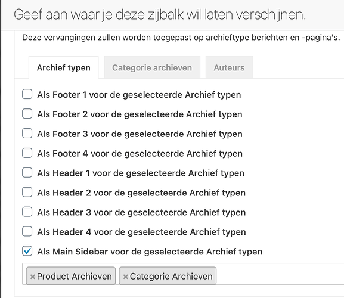The height and width of the screenshot is (298, 344).
Task: Select the Archief typen tab
Action: tap(64, 67)
